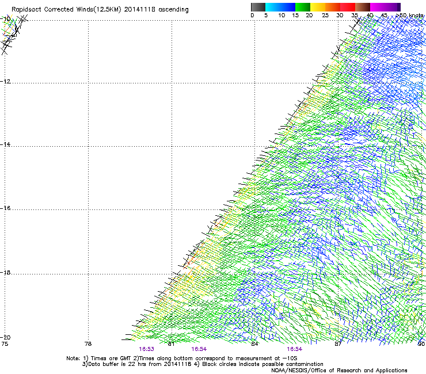Click the purple '16:53' time label
Screen dimensions: 426x374
click(146, 349)
